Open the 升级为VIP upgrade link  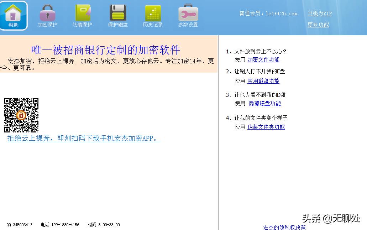pos(319,13)
